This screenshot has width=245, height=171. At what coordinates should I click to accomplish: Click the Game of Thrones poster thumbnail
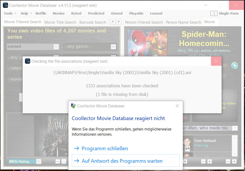[x=51, y=136]
